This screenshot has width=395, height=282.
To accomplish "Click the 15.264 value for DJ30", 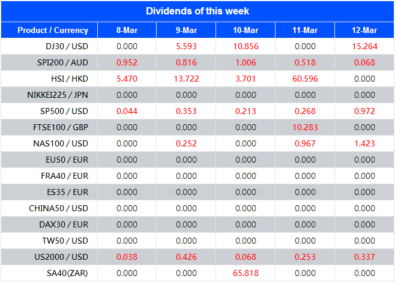I will click(x=364, y=46).
